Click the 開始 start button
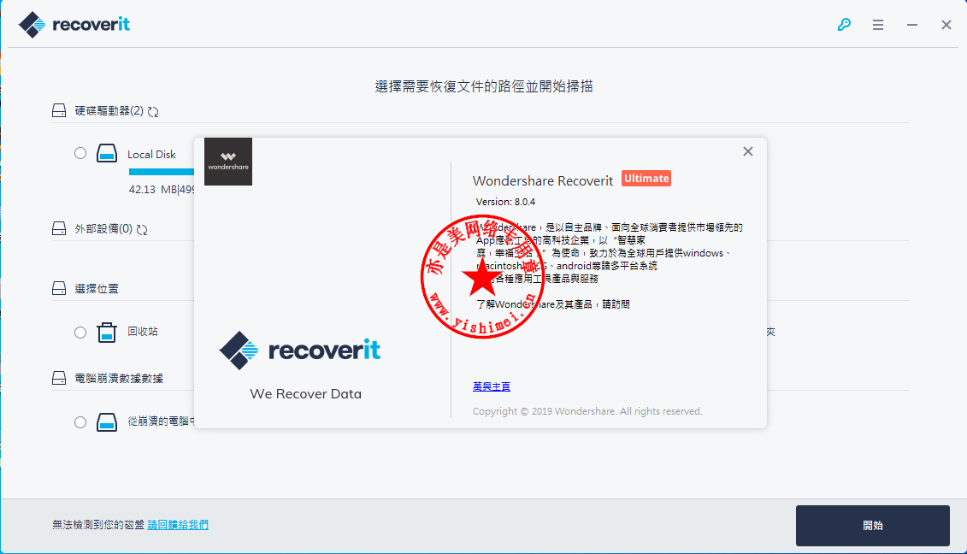 [873, 526]
